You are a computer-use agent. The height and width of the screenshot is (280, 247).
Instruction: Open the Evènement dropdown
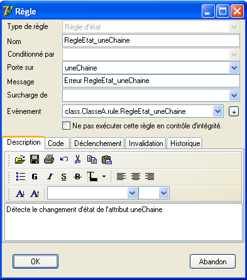217,111
